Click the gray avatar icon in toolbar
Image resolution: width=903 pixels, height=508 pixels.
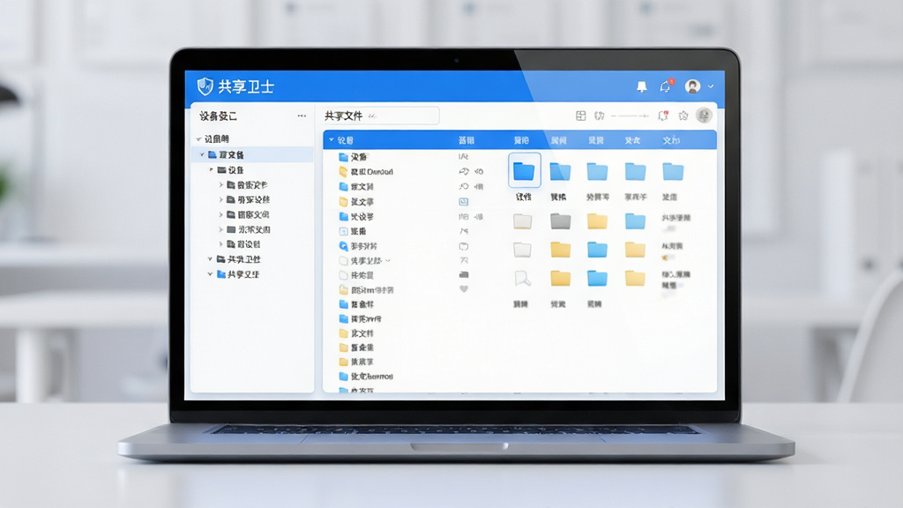tap(704, 116)
